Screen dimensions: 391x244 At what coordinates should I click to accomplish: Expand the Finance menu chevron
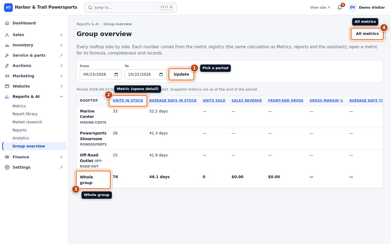pyautogui.click(x=61, y=157)
